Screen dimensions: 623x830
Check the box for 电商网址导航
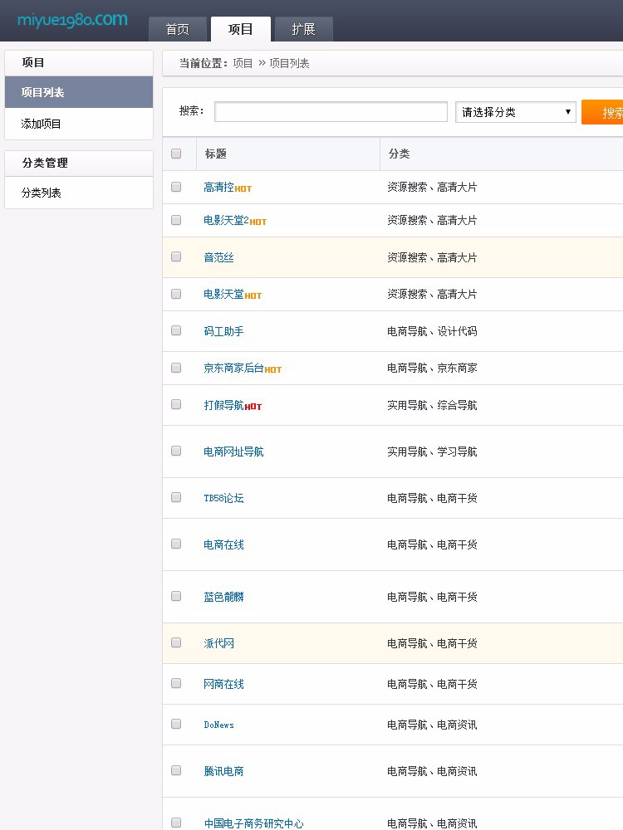pyautogui.click(x=176, y=451)
